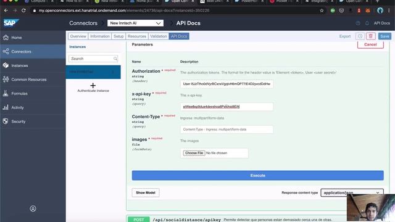The width and height of the screenshot is (395, 222).
Task: Click the plus Authenticate instance icon
Action: [93, 86]
